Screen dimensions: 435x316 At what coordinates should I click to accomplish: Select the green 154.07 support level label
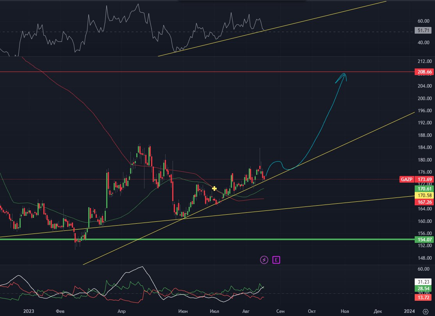point(424,239)
